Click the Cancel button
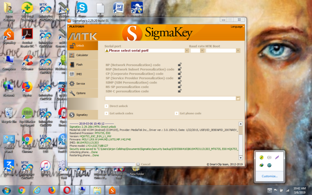Image resolution: width=312 pixels, height=195 pixels. 144,164
